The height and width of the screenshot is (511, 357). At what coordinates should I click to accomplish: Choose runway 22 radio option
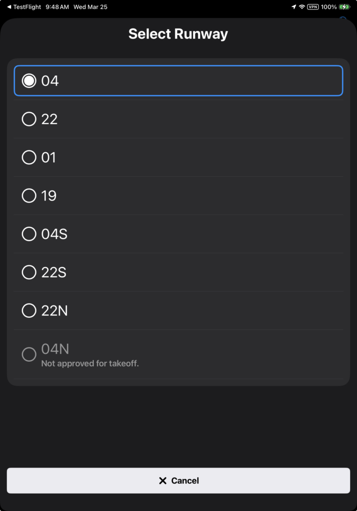click(29, 119)
